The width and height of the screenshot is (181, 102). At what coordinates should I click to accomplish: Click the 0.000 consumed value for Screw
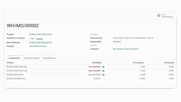pyautogui.click(x=171, y=78)
